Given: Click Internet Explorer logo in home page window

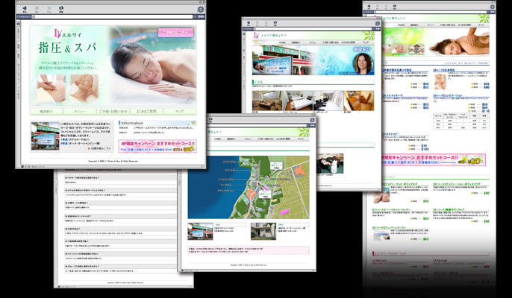Looking at the screenshot, I should [x=201, y=9].
